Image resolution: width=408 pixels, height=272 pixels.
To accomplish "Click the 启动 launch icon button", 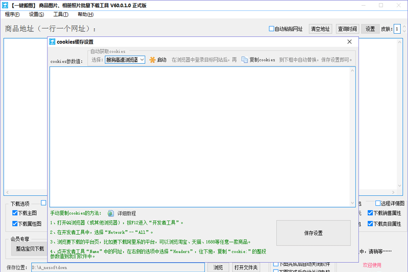I will 152,60.
